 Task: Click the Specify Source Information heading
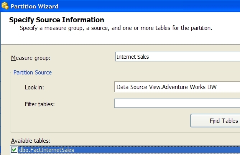pos(56,20)
